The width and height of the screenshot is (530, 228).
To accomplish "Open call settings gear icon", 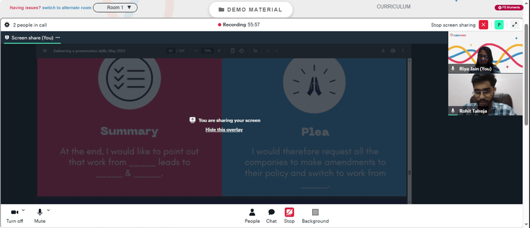I will (7, 25).
